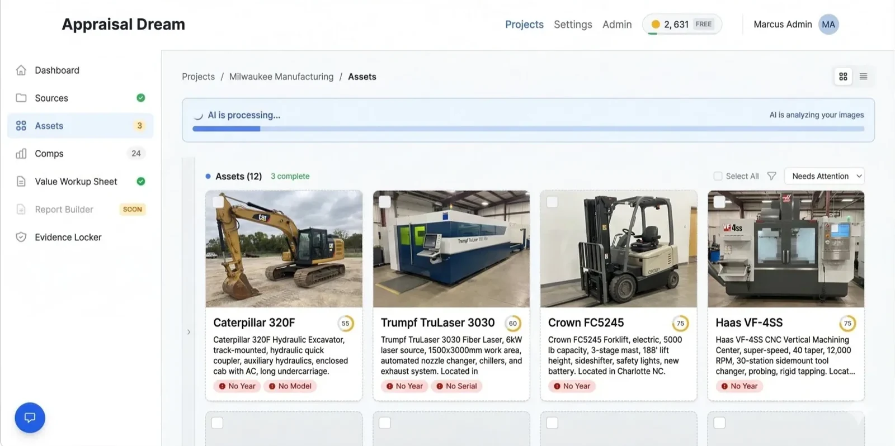The height and width of the screenshot is (446, 895).
Task: Click the green check beside Value Workup Sheet
Action: click(141, 181)
